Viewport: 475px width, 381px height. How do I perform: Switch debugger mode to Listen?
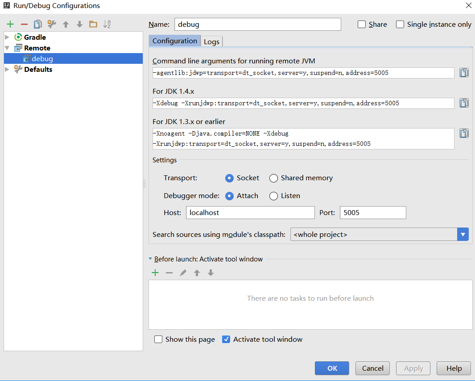point(273,196)
